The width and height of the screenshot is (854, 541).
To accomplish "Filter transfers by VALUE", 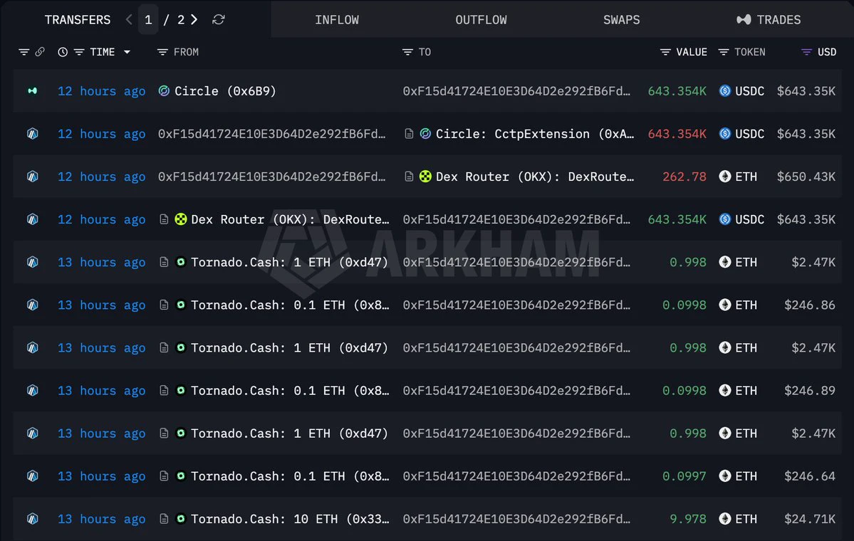I will tap(665, 52).
